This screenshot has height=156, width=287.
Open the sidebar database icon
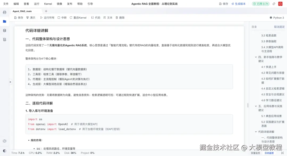tap(5, 31)
